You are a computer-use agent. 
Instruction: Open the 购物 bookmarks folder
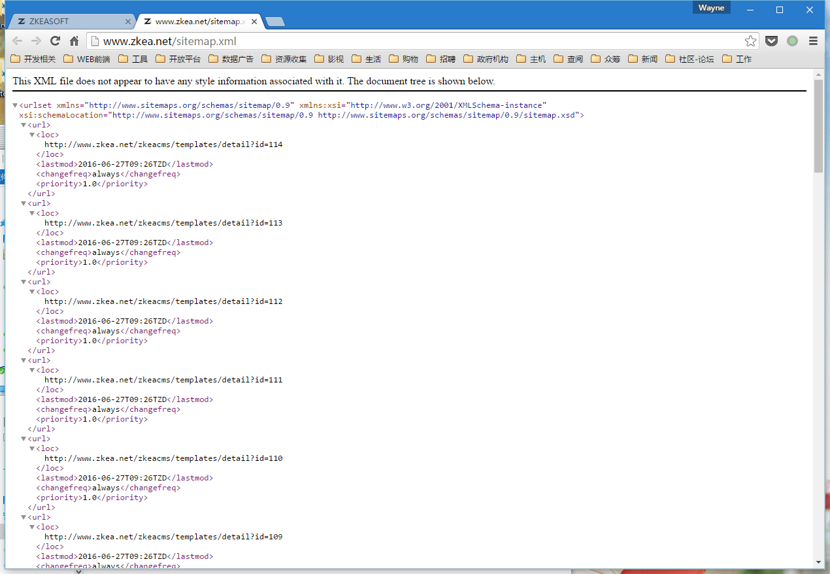pyautogui.click(x=404, y=59)
